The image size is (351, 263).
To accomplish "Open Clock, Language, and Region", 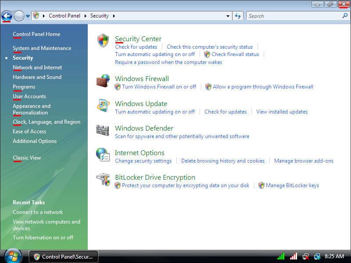I will point(47,122).
